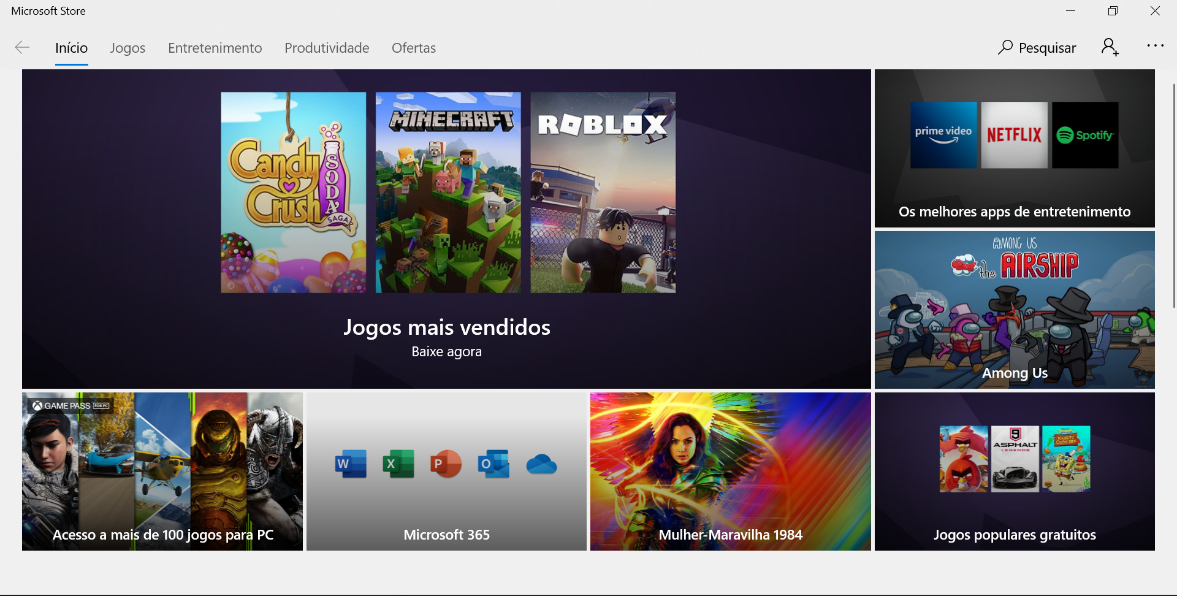Select the Candy Crush Soda Saga cover
Viewport: 1177px width, 596px height.
(x=294, y=193)
